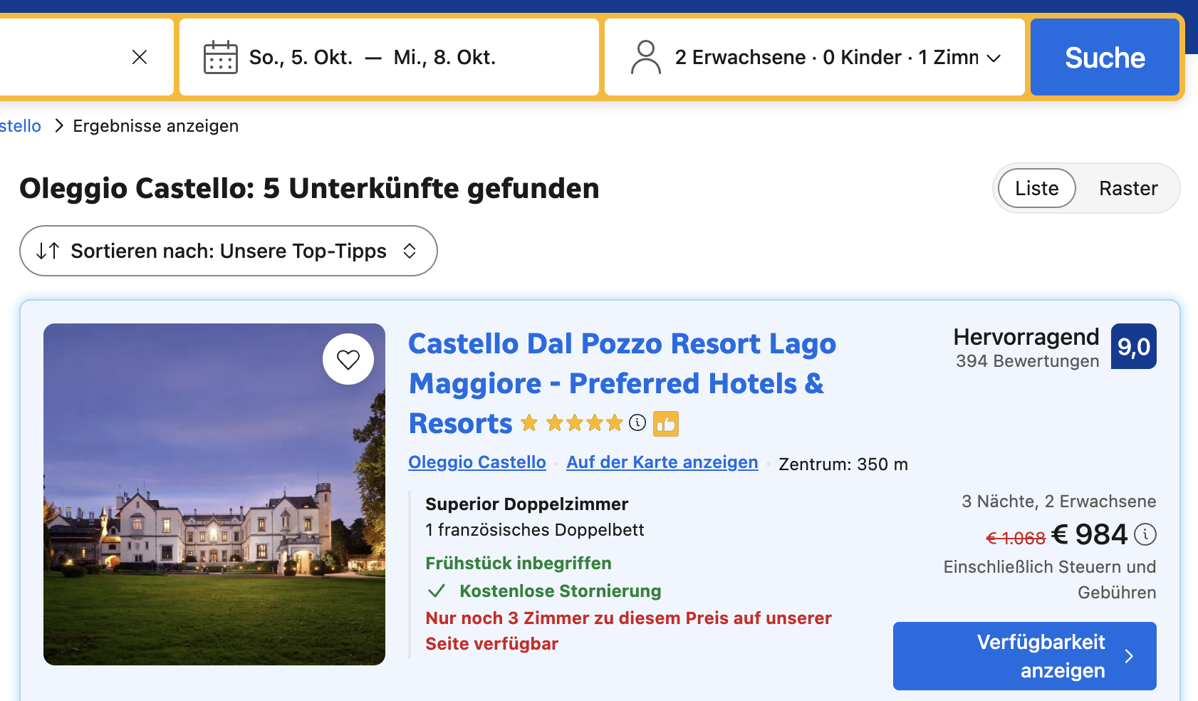Click 'Oleggio Castello: 5 Unterkünfte gefunden' heading
1198x701 pixels.
click(309, 189)
